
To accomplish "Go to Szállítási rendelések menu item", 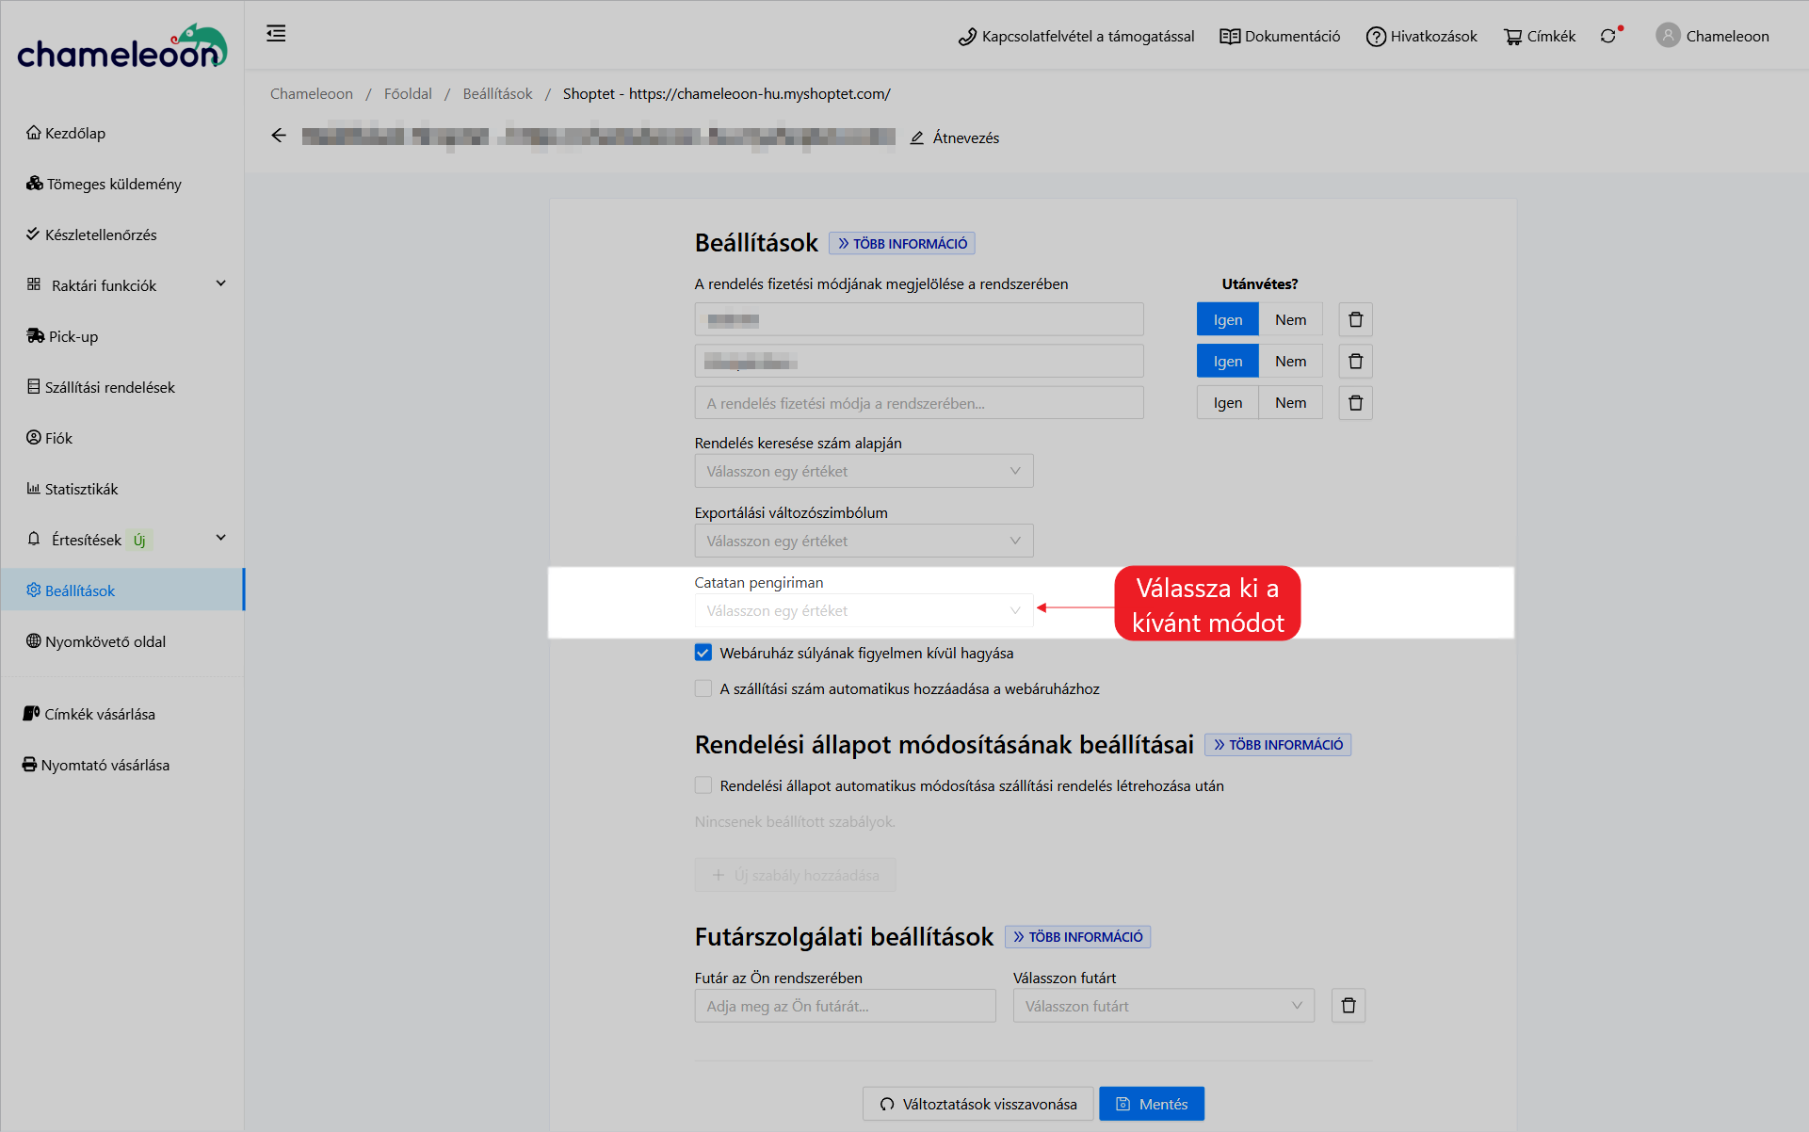I will point(109,387).
